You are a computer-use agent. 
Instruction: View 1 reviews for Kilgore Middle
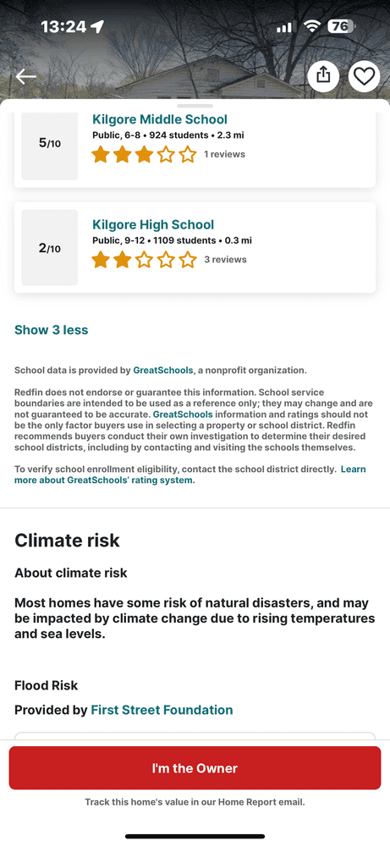click(224, 154)
